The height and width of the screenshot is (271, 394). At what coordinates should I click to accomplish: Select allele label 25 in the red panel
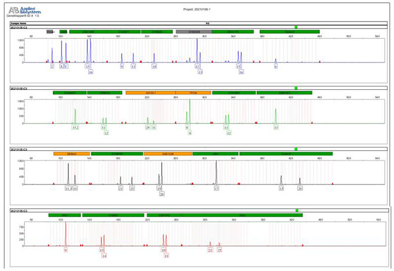tap(220, 250)
